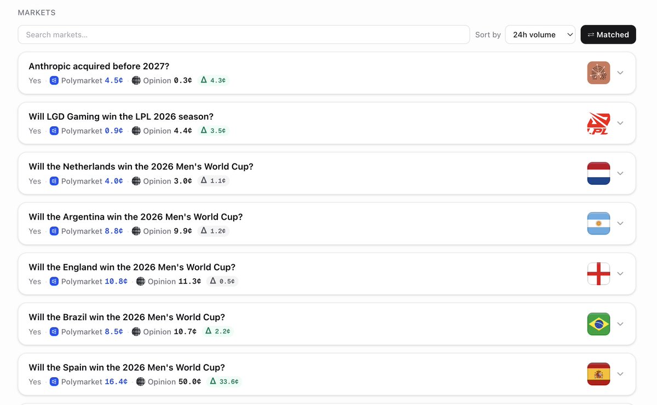The height and width of the screenshot is (405, 657).
Task: Click the MARKETS section heading
Action: (x=37, y=13)
